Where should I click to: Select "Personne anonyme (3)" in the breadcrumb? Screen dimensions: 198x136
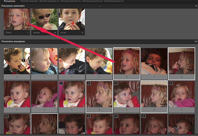click(71, 1)
